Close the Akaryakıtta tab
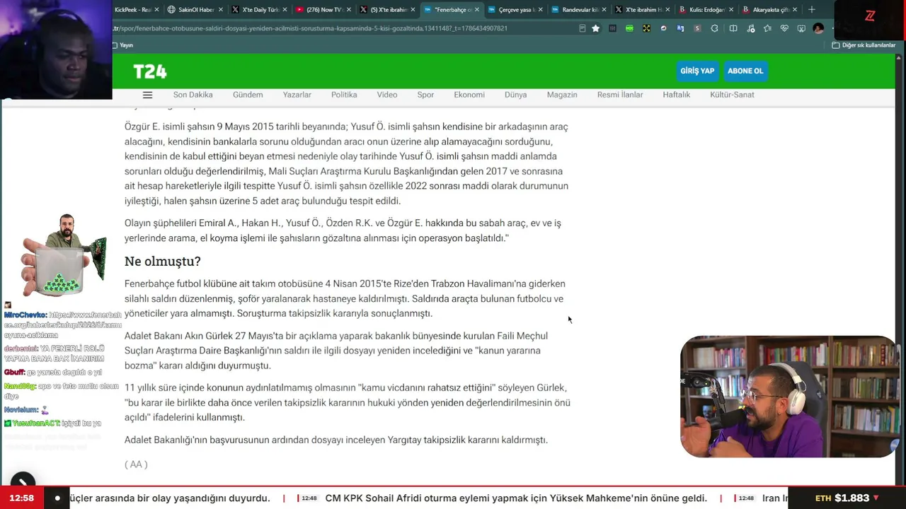 [x=795, y=10]
